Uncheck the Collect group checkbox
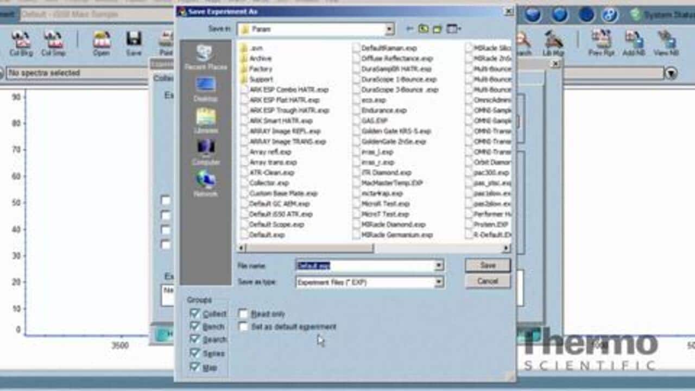 (x=195, y=313)
